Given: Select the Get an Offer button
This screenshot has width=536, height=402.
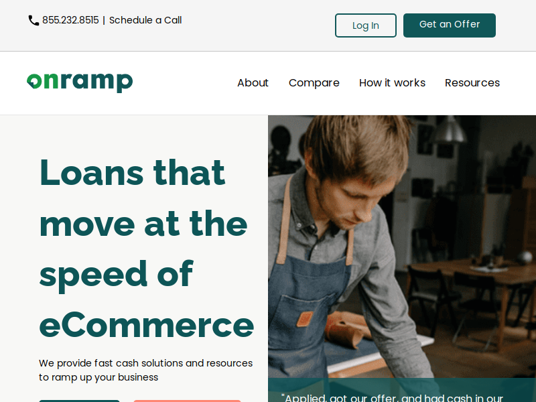Looking at the screenshot, I should click(450, 25).
